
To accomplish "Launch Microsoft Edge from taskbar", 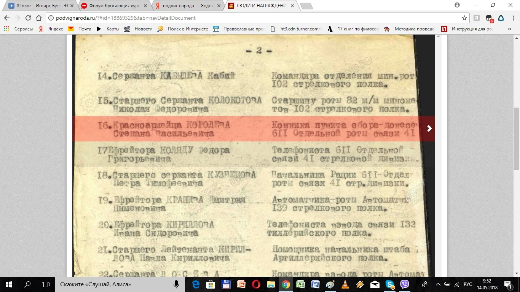I will tap(196, 284).
